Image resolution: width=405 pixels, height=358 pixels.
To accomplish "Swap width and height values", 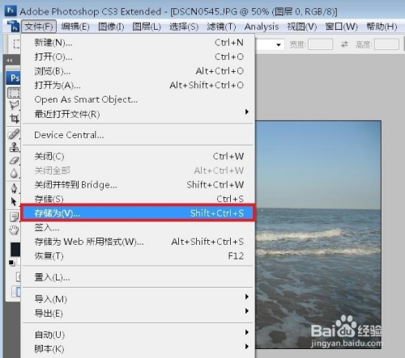I will [x=344, y=44].
